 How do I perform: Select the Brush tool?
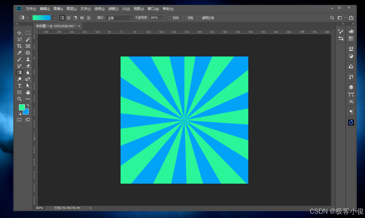pyautogui.click(x=19, y=59)
